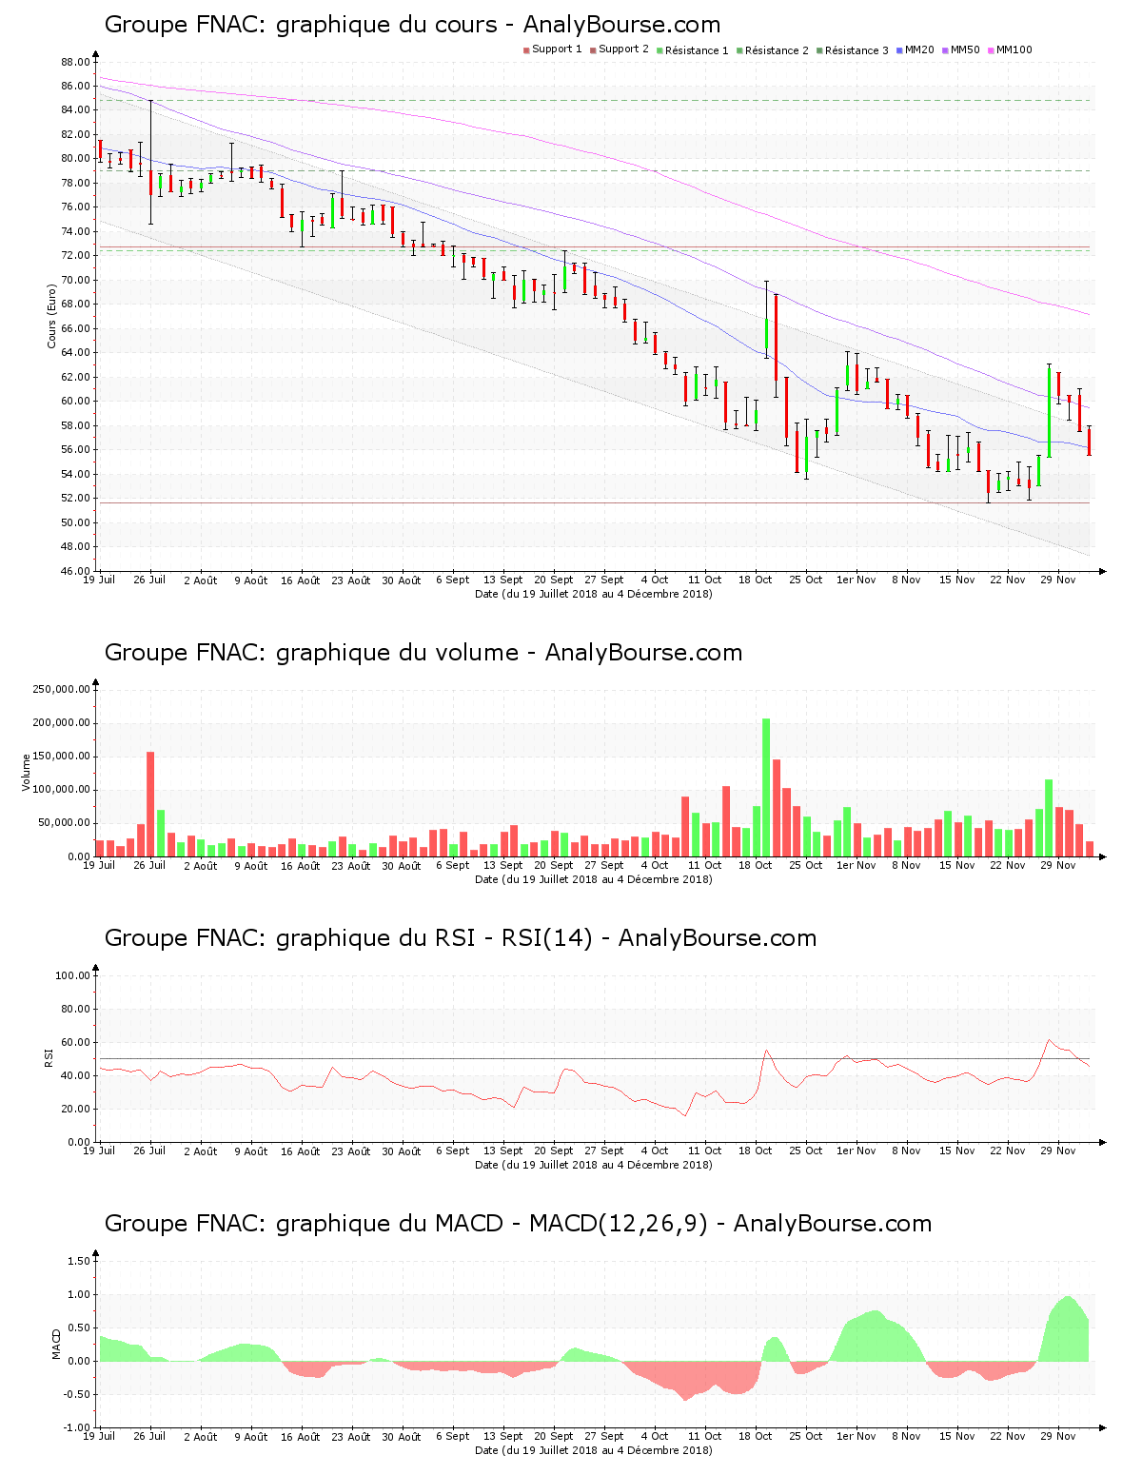Click the long green candlestick near 29 Nov

(x=1049, y=410)
